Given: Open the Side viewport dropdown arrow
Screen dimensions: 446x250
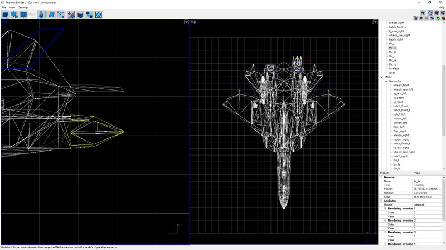Looking at the screenshot, I should pyautogui.click(x=186, y=22).
